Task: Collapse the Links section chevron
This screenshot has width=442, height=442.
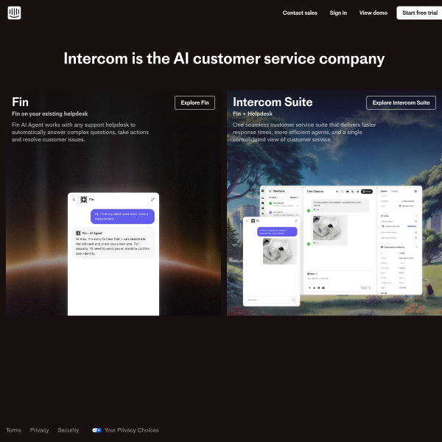Action: [416, 216]
